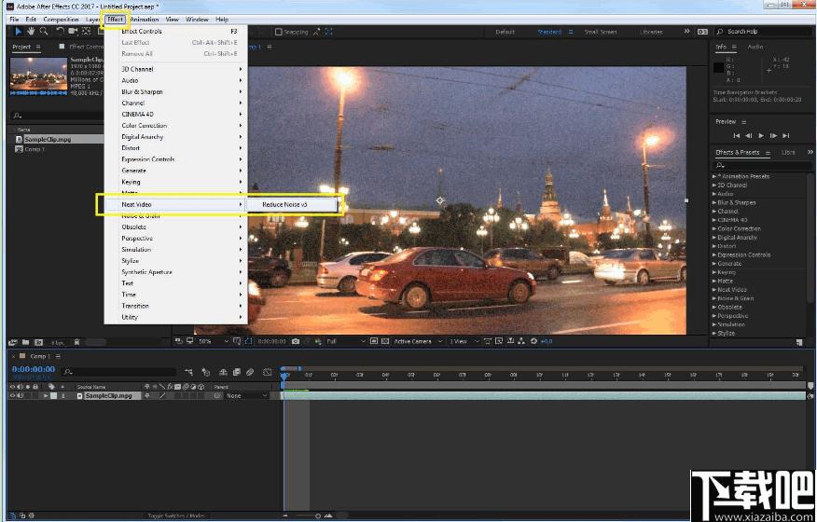The image size is (817, 522).
Task: Toggle snap features extend icon
Action: click(x=329, y=32)
